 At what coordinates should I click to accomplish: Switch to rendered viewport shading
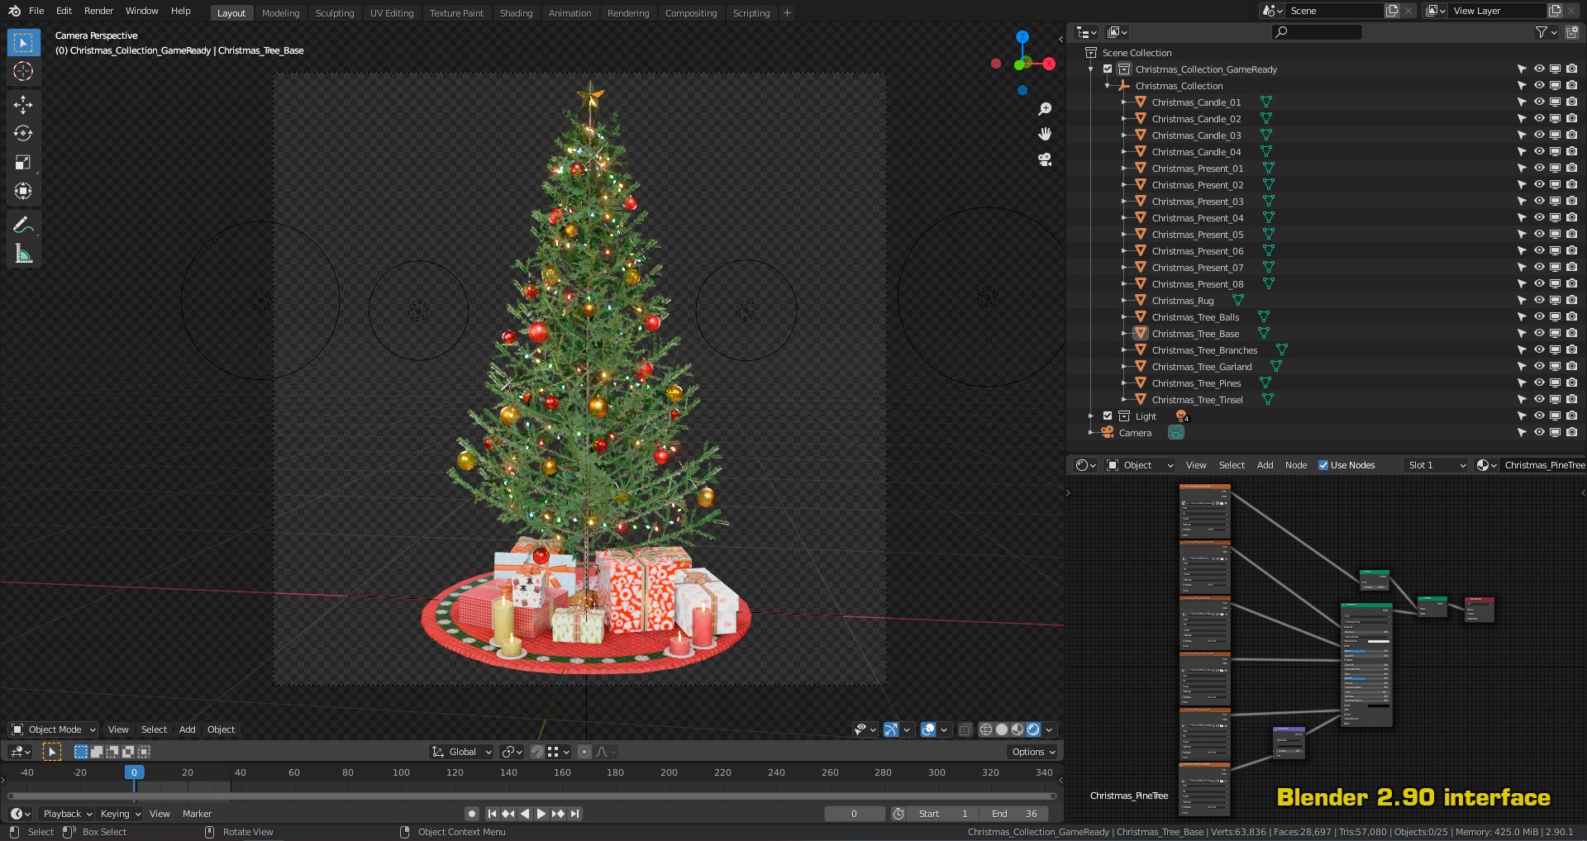(1033, 729)
